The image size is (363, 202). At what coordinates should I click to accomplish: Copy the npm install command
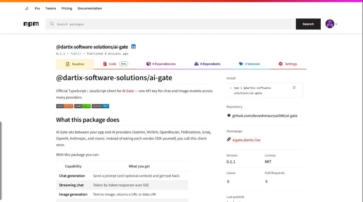click(x=294, y=88)
